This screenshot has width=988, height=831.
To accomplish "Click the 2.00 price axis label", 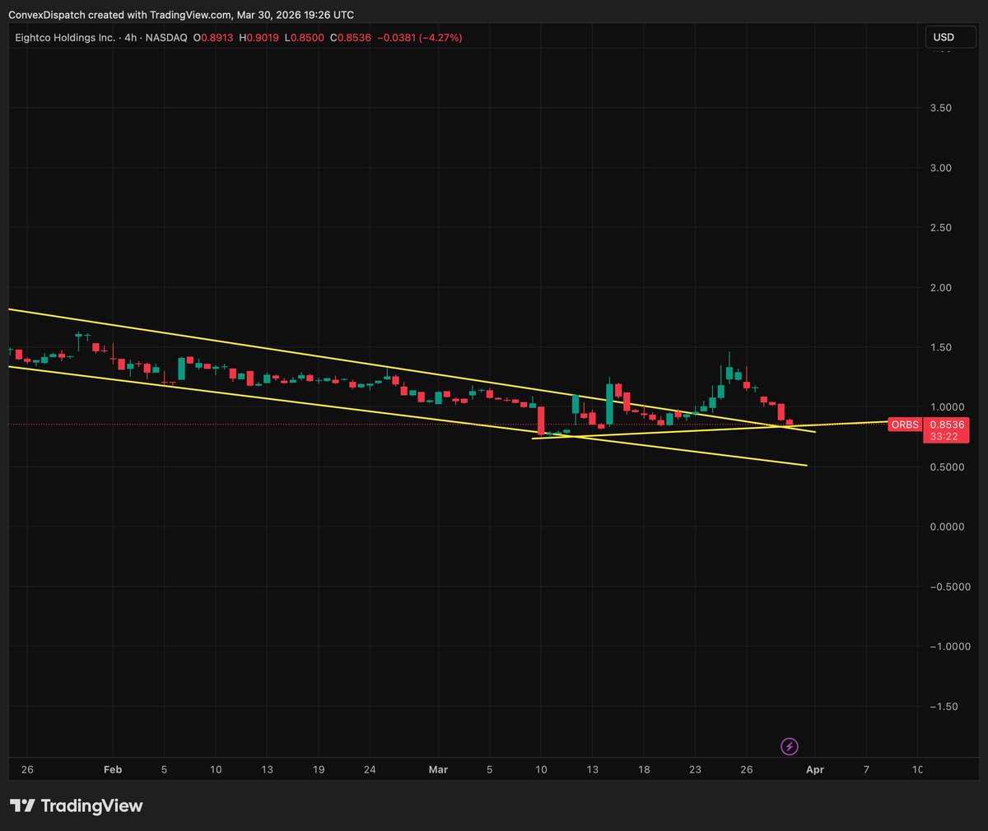I will point(940,288).
